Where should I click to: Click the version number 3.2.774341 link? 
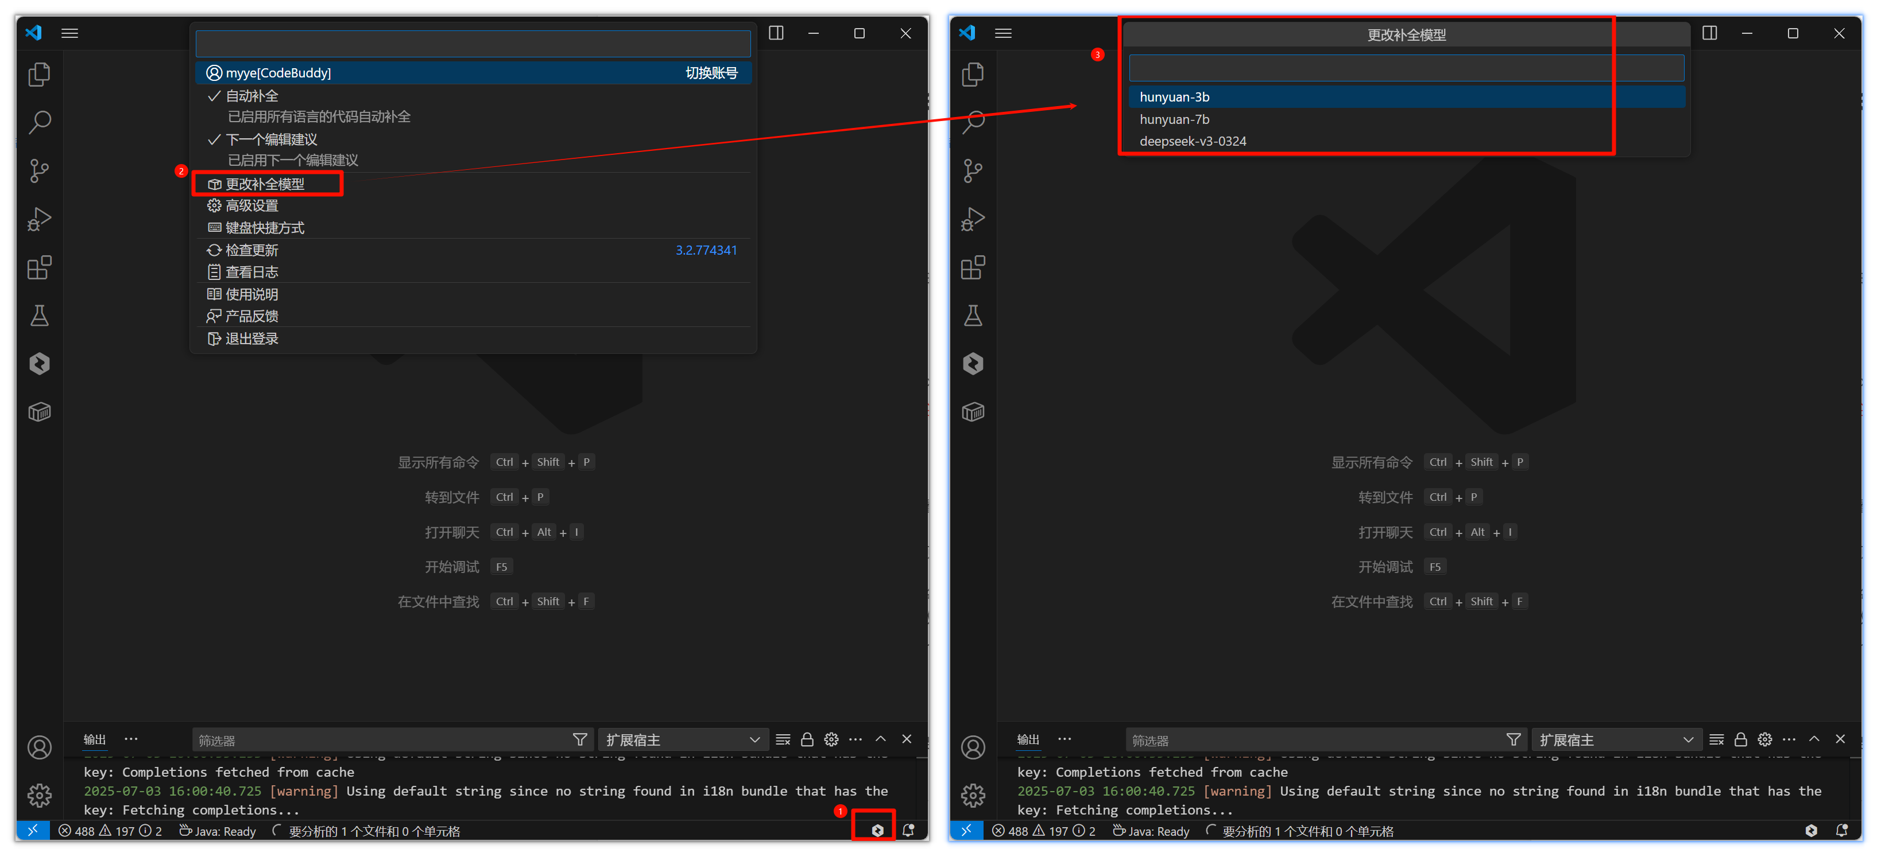706,250
